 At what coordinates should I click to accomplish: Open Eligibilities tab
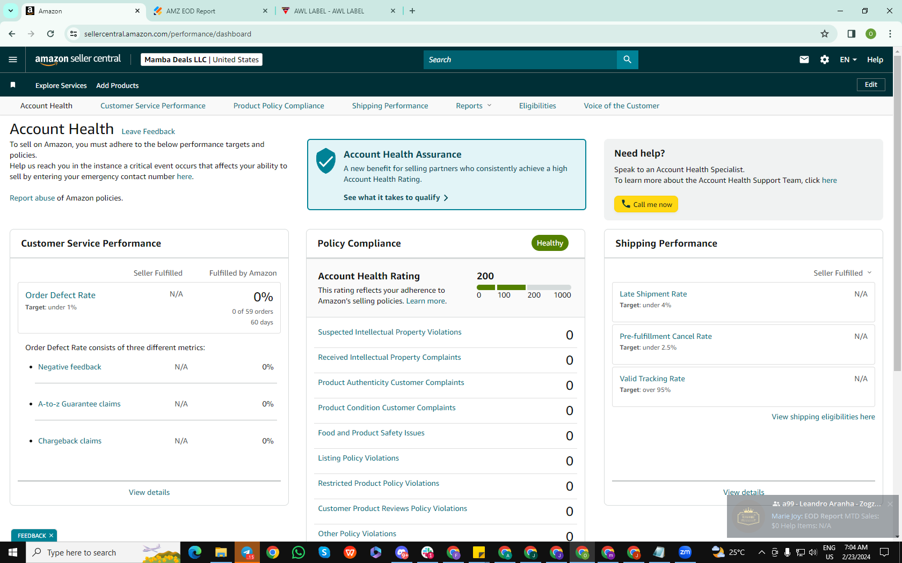pos(537,106)
